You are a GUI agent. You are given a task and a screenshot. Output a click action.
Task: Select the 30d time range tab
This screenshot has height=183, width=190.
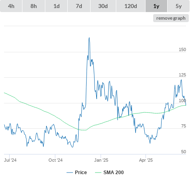click(x=103, y=6)
